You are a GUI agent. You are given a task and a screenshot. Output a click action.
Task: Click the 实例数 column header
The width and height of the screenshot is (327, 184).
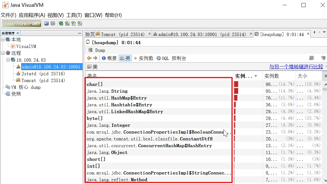point(279,76)
